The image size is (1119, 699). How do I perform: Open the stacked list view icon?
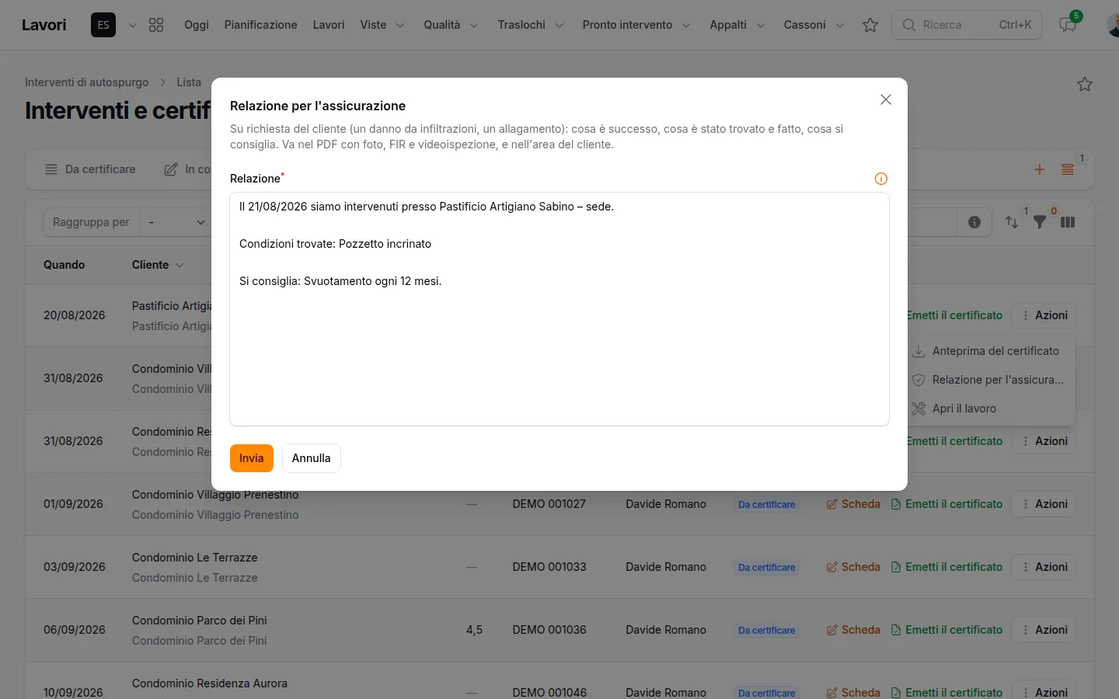[1068, 169]
